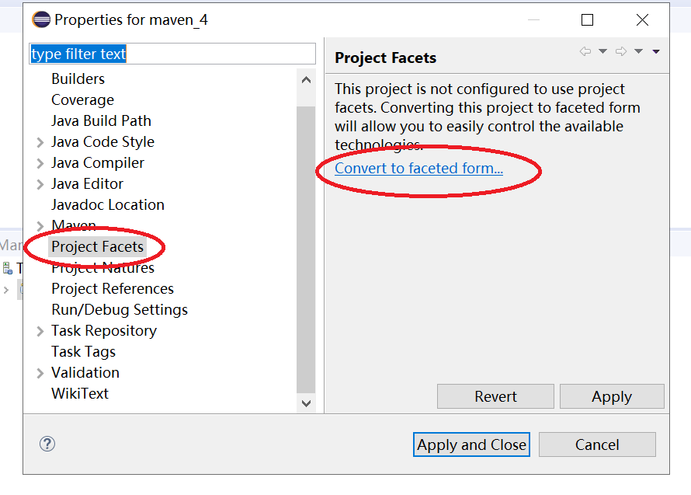Screen dimensions: 691x495
Task: Click the Revert button
Action: (x=495, y=396)
